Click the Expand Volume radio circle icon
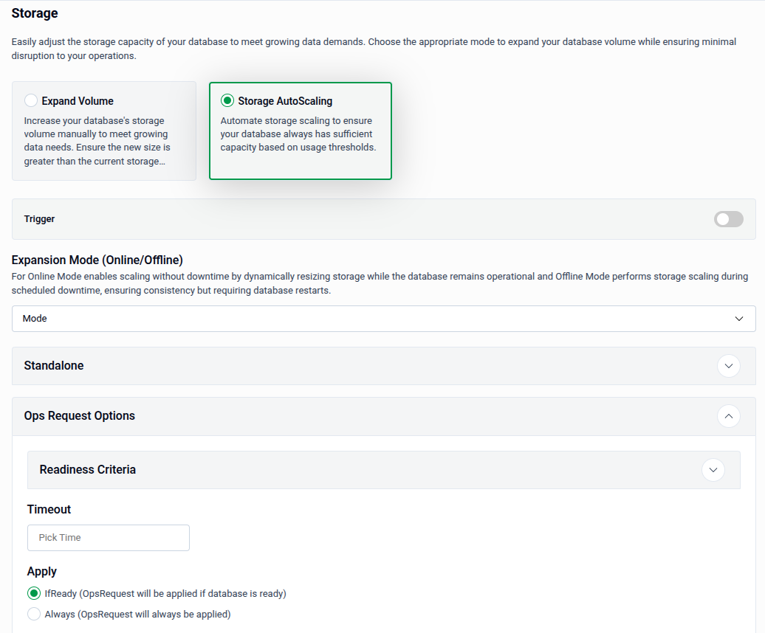Image resolution: width=765 pixels, height=633 pixels. pyautogui.click(x=30, y=100)
